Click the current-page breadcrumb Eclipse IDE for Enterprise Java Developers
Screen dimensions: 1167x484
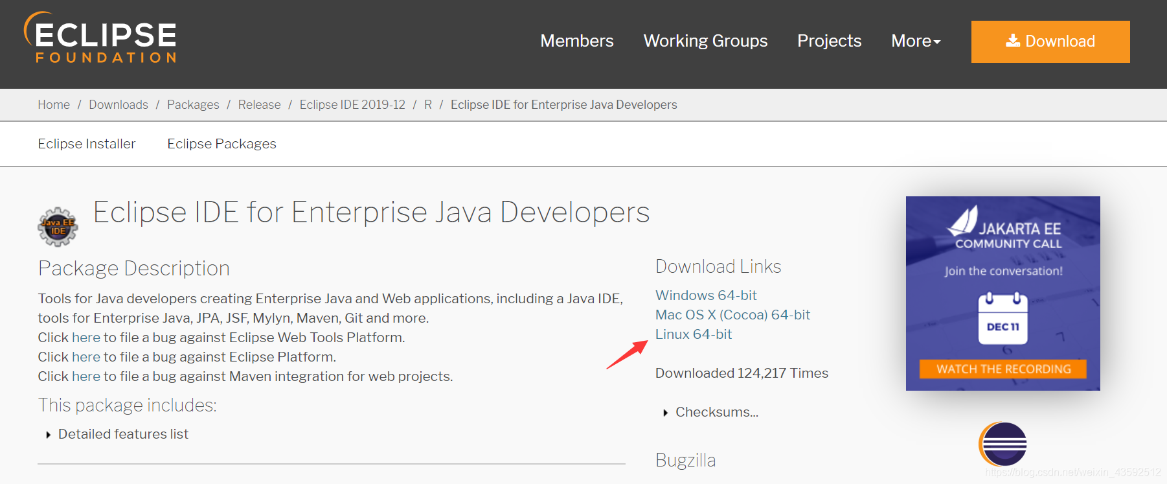click(x=563, y=105)
